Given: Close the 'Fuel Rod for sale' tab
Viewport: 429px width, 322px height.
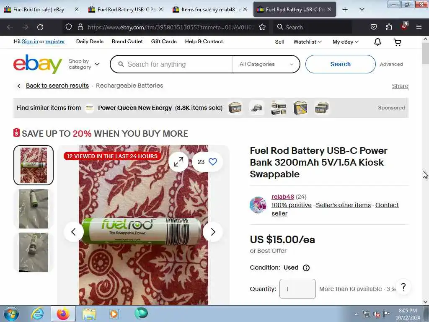Looking at the screenshot, I should [77, 9].
